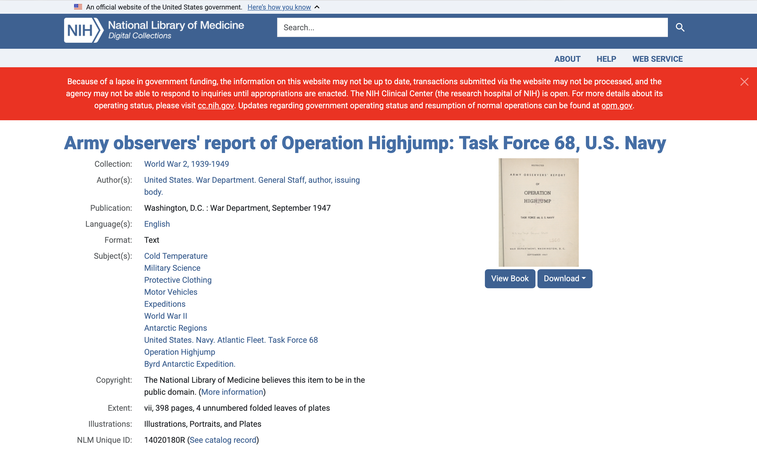This screenshot has height=449, width=757.
Task: Click the 'See catalog record' link
Action: tap(223, 440)
